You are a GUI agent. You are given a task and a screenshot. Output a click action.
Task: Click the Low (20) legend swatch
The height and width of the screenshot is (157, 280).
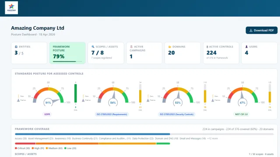click(65, 148)
